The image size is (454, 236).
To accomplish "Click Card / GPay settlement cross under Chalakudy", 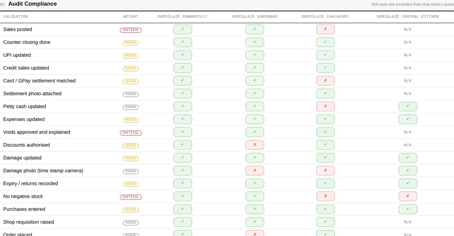I will click(x=325, y=81).
